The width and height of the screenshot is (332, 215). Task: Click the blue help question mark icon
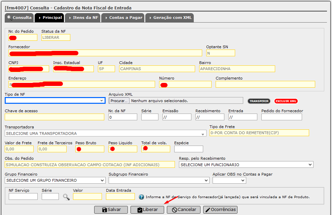(x=141, y=197)
